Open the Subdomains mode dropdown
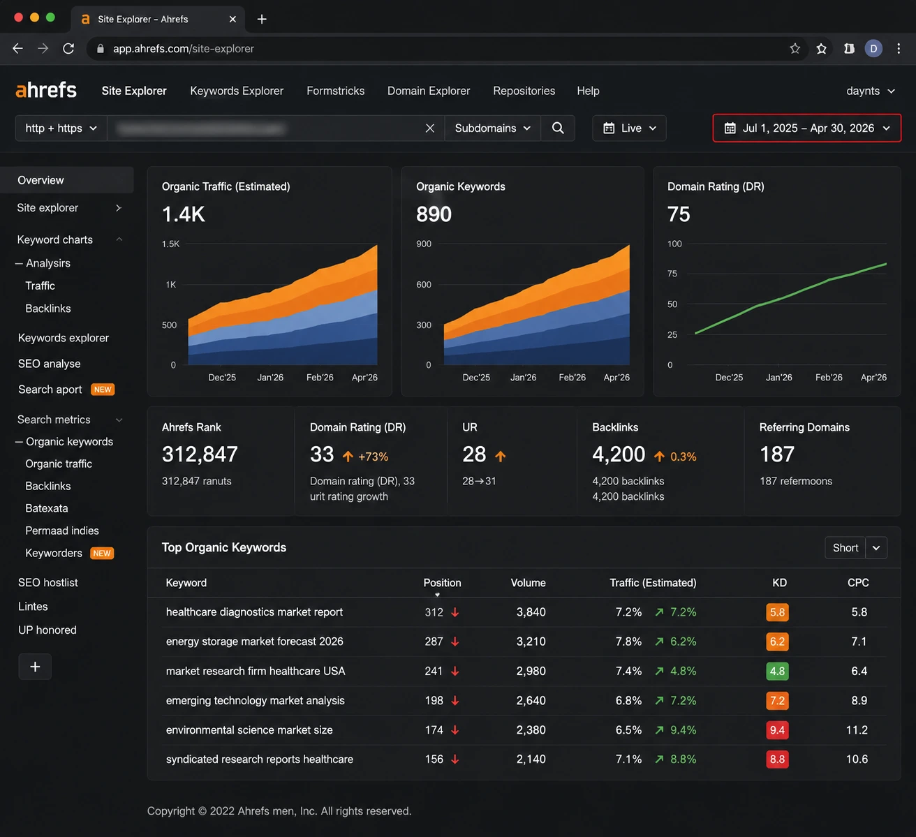Screen dimensions: 916x837 (493, 128)
